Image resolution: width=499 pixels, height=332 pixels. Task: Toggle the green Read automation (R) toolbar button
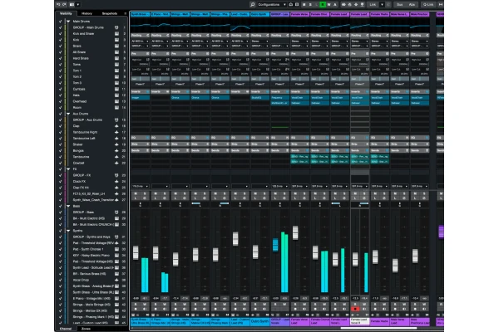(323, 4)
